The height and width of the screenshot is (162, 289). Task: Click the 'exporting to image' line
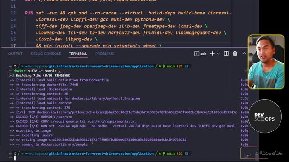click(x=30, y=130)
